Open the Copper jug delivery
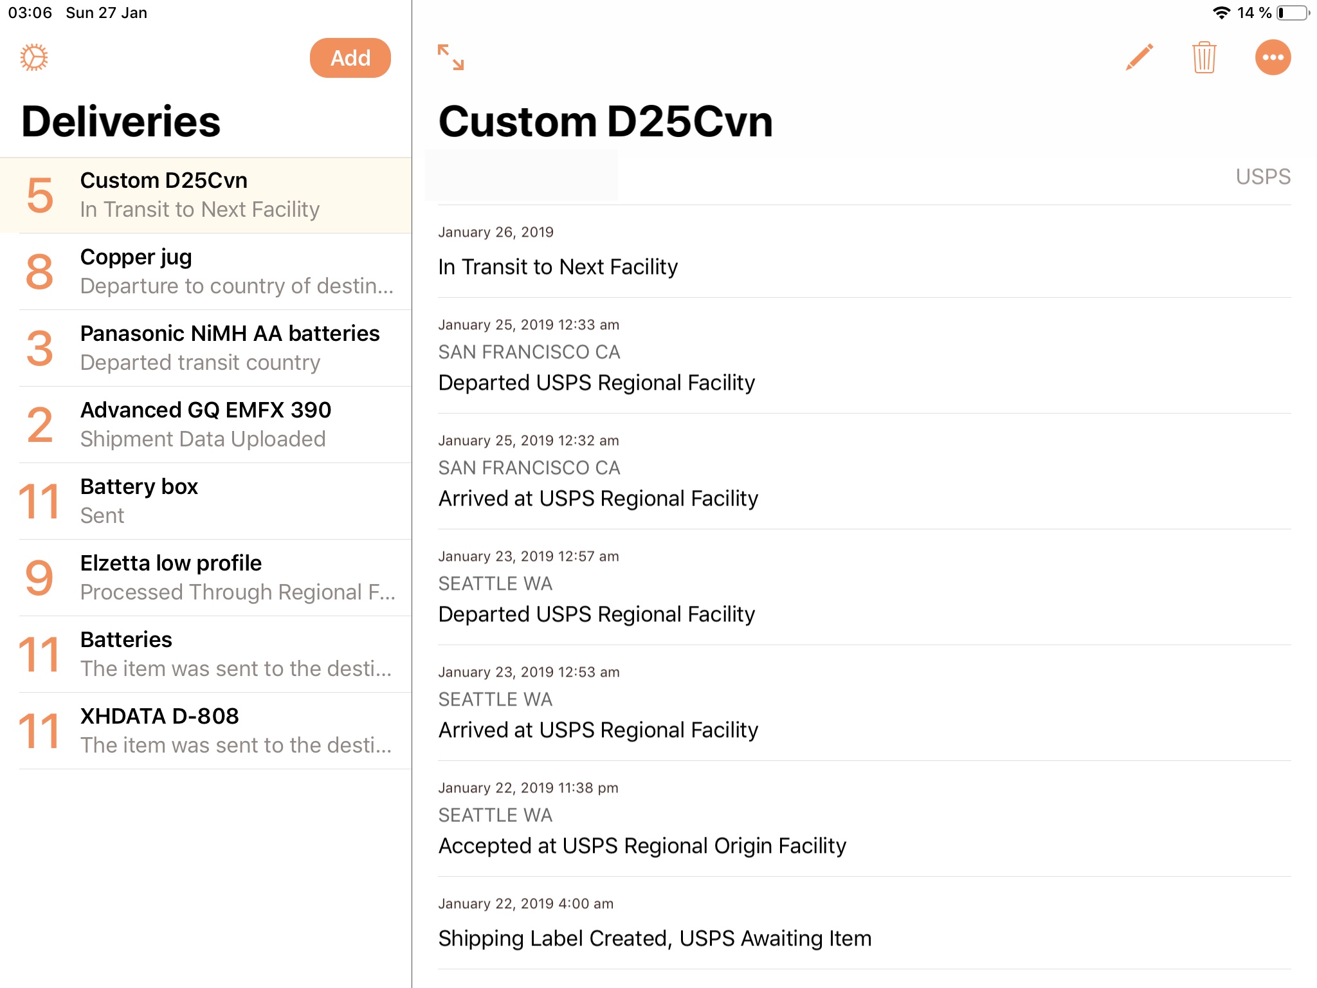Screen dimensions: 1317x988 (x=206, y=271)
